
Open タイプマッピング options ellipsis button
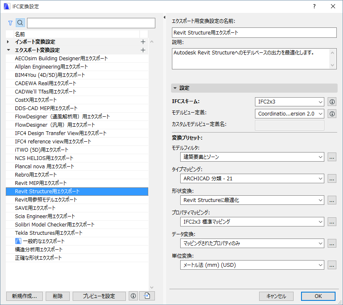(332, 179)
